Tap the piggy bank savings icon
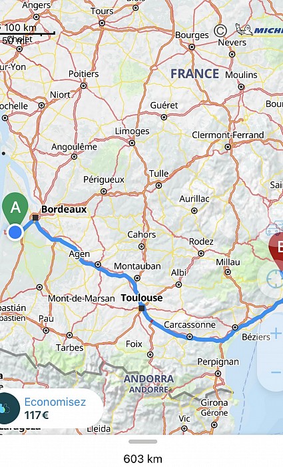The height and width of the screenshot is (467, 283). point(7,408)
